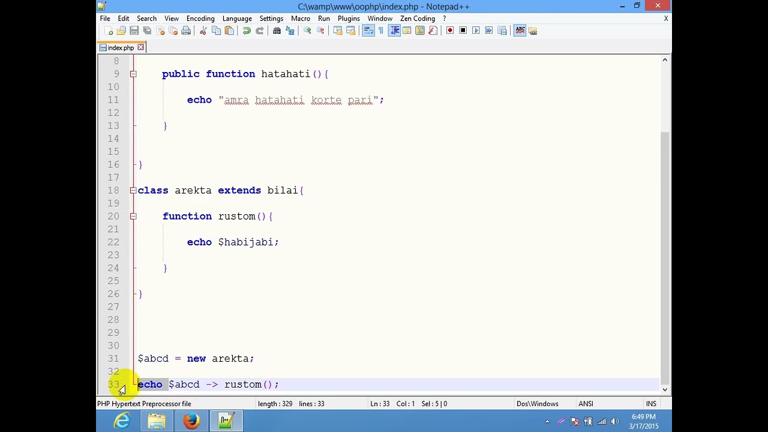Toggle the Word Wrap toolbar button

pos(368,31)
